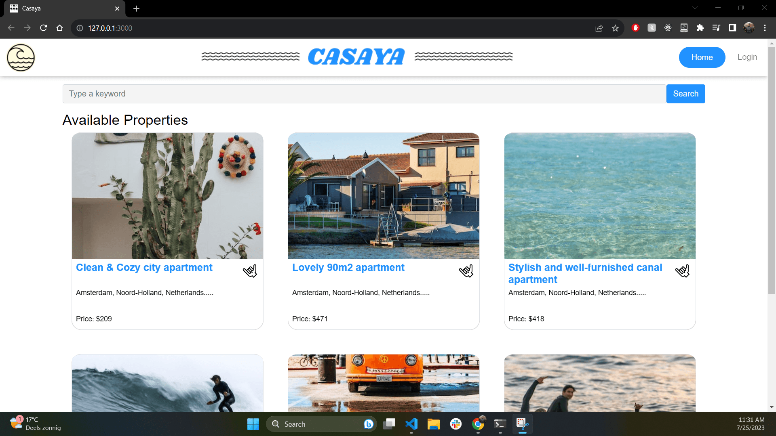The width and height of the screenshot is (776, 436).
Task: Open the taskbar clock and date
Action: [x=751, y=424]
